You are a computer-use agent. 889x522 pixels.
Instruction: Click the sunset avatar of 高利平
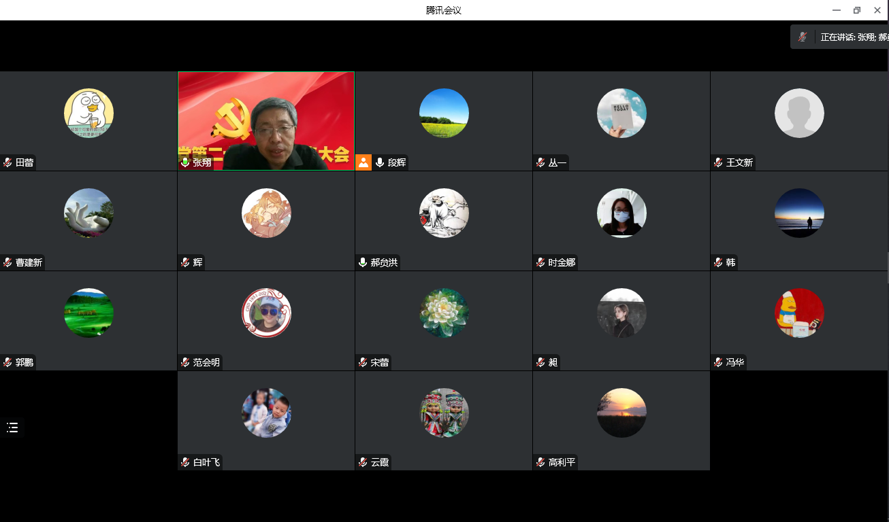[621, 413]
